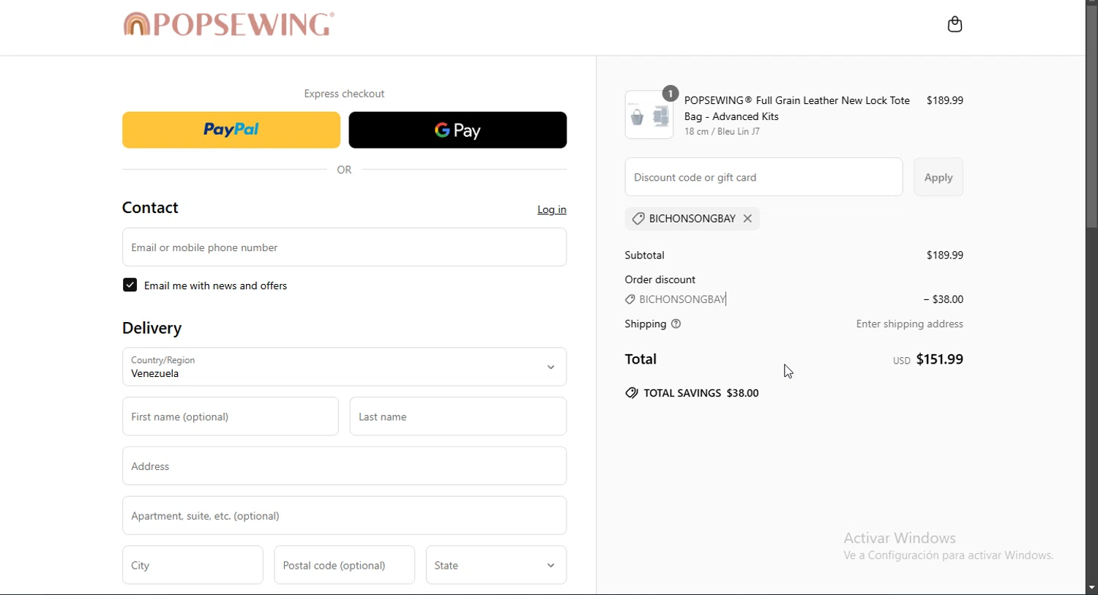
Task: Click the shipping help question icon
Action: (x=676, y=324)
